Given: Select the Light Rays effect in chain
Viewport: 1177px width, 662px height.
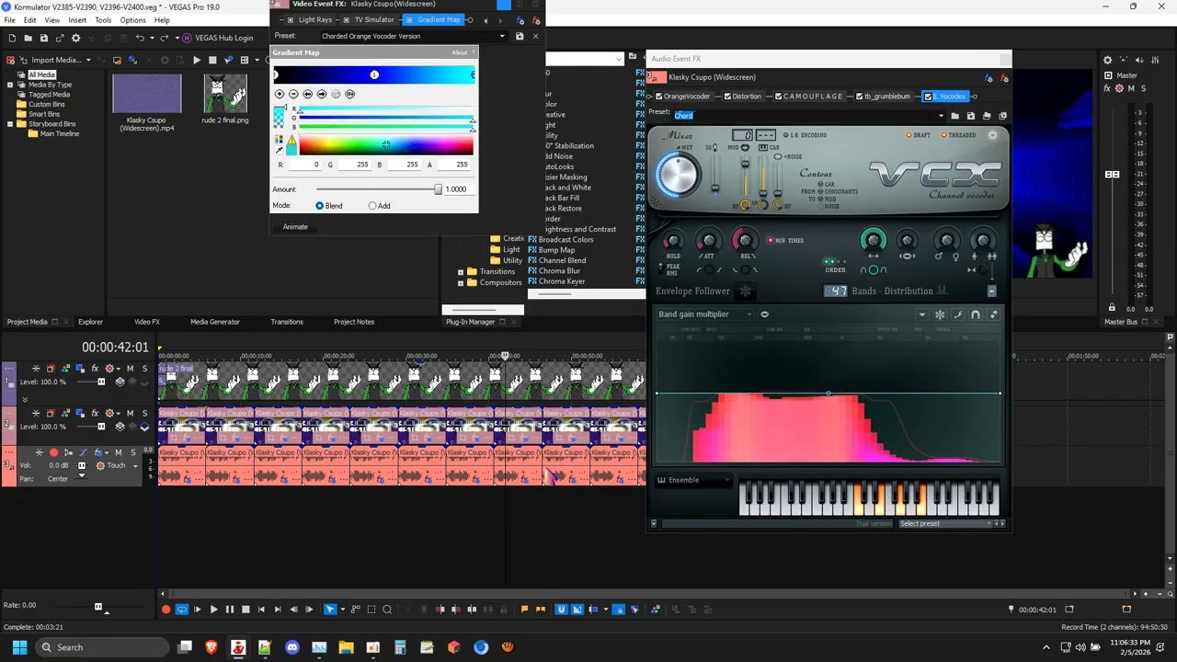Looking at the screenshot, I should click(315, 19).
